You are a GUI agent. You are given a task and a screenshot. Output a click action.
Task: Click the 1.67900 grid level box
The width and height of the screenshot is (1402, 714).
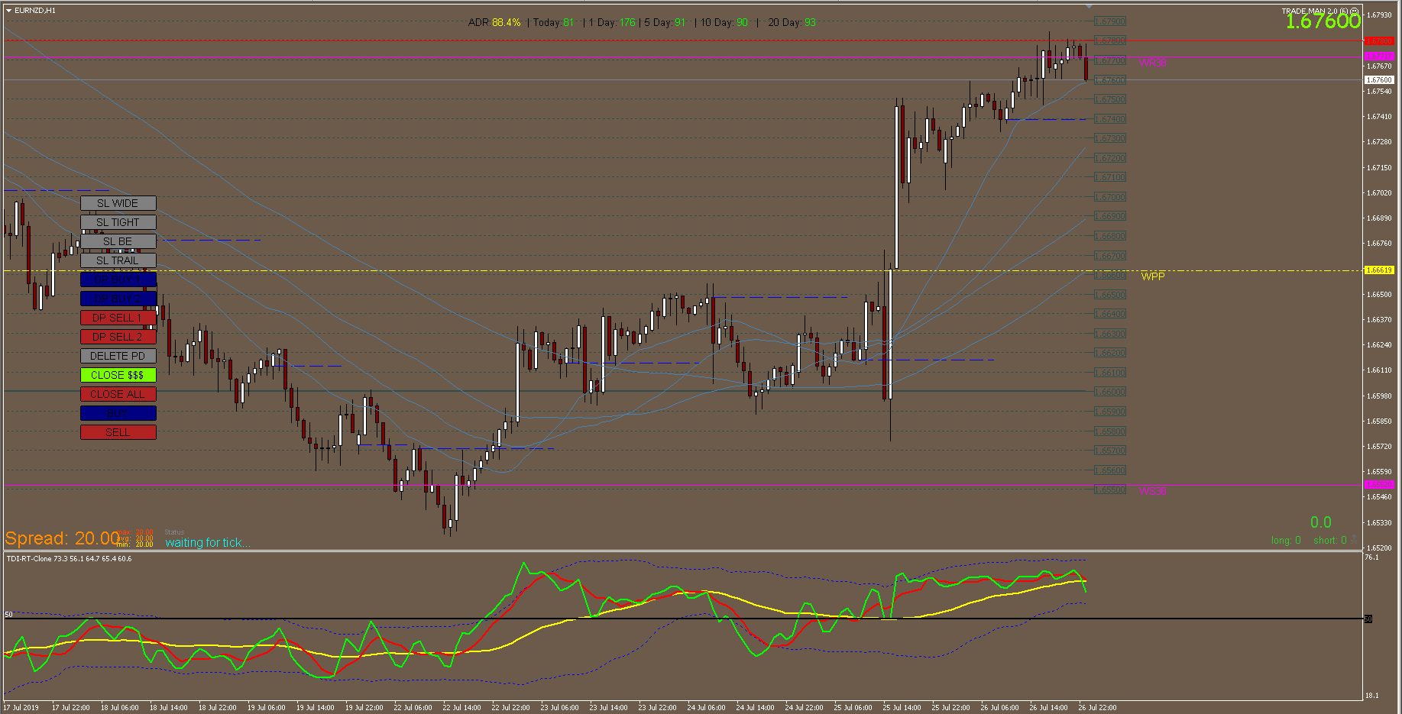1110,21
